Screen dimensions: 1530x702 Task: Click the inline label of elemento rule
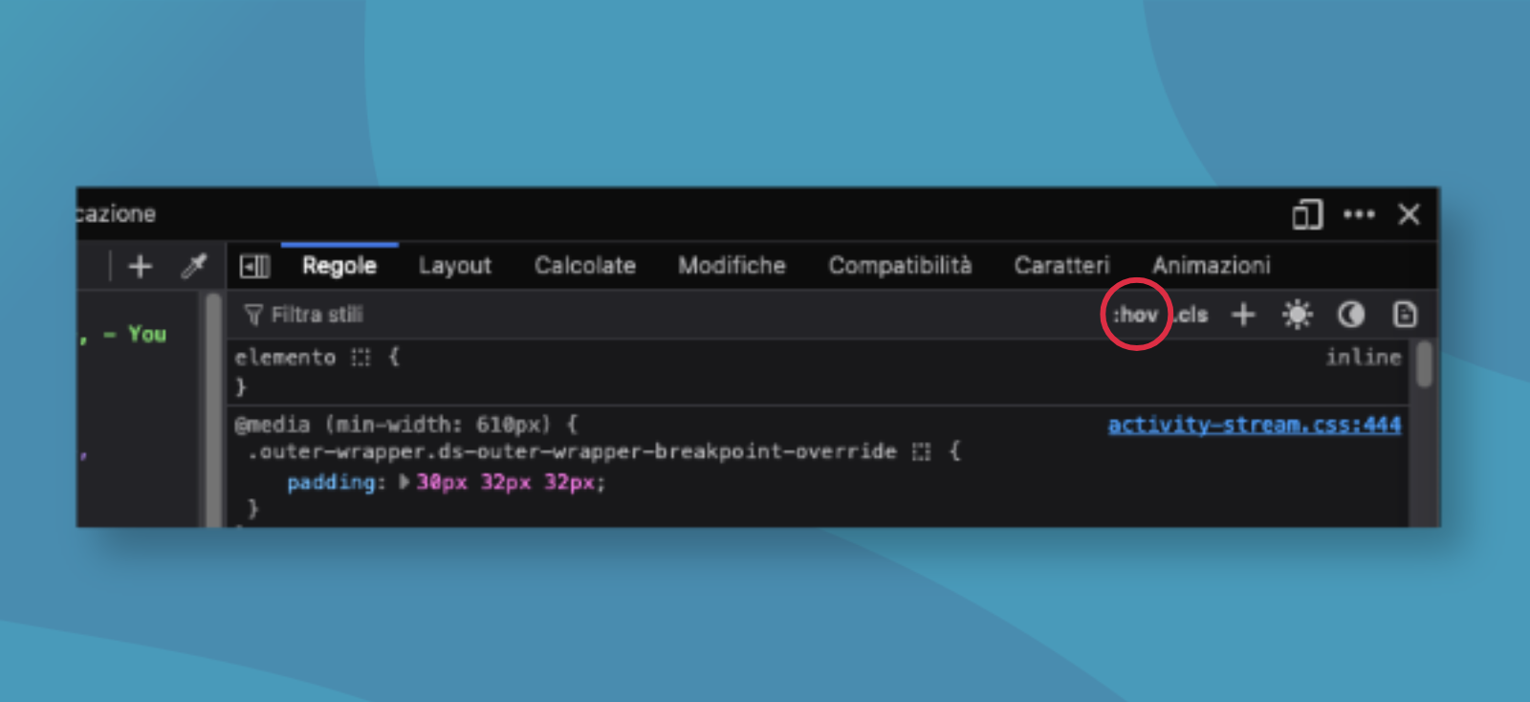(x=1363, y=358)
